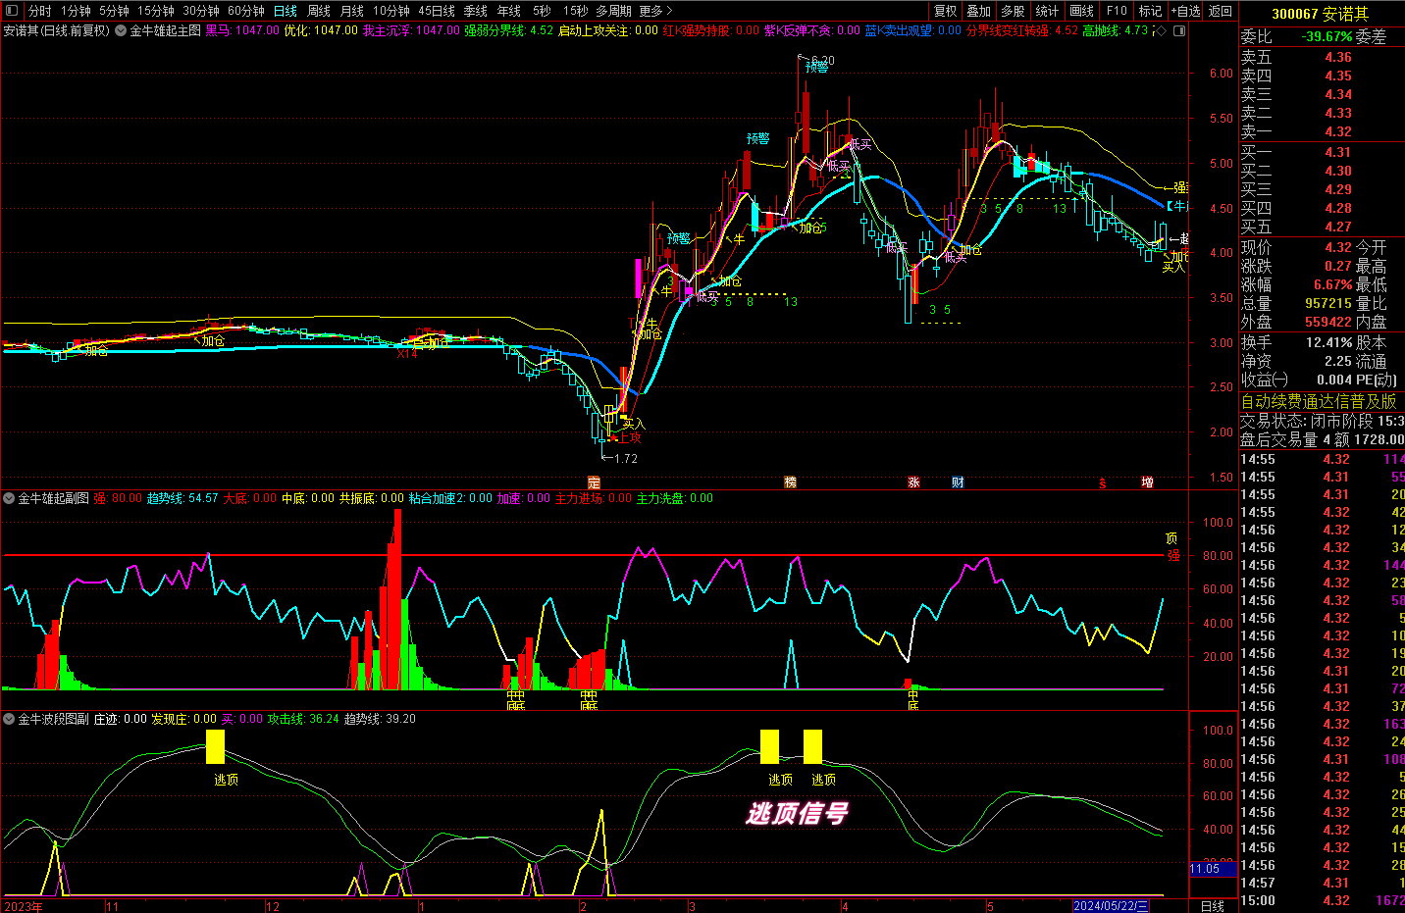Expand the 金牛波段图副 indicator dropdown
This screenshot has width=1405, height=913.
(x=9, y=720)
